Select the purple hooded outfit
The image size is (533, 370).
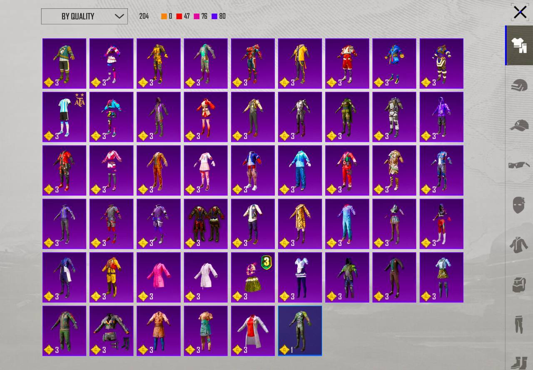tap(441, 117)
